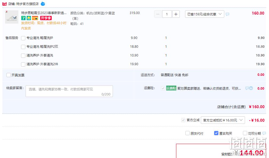
Task: Click the unit price 319.00
Action: coord(135,13)
